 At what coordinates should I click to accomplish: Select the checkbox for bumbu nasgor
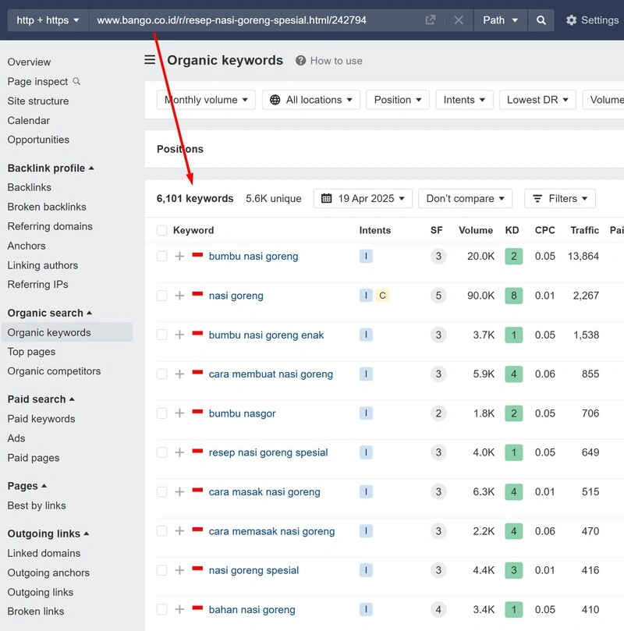pos(161,413)
